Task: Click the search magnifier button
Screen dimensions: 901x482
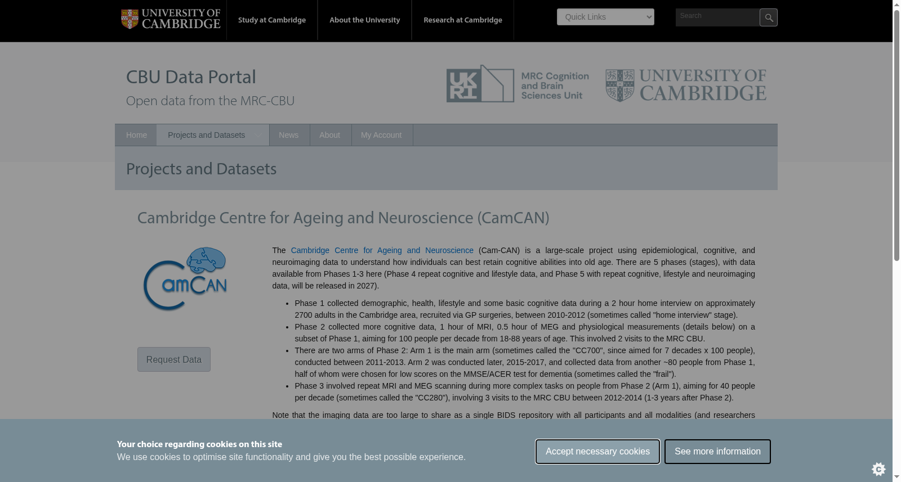Action: click(x=768, y=17)
